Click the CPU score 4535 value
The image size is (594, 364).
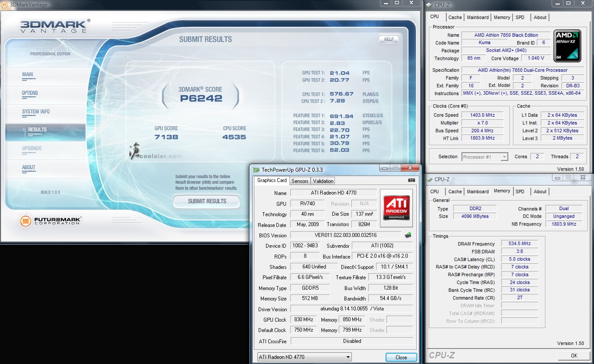pos(234,137)
